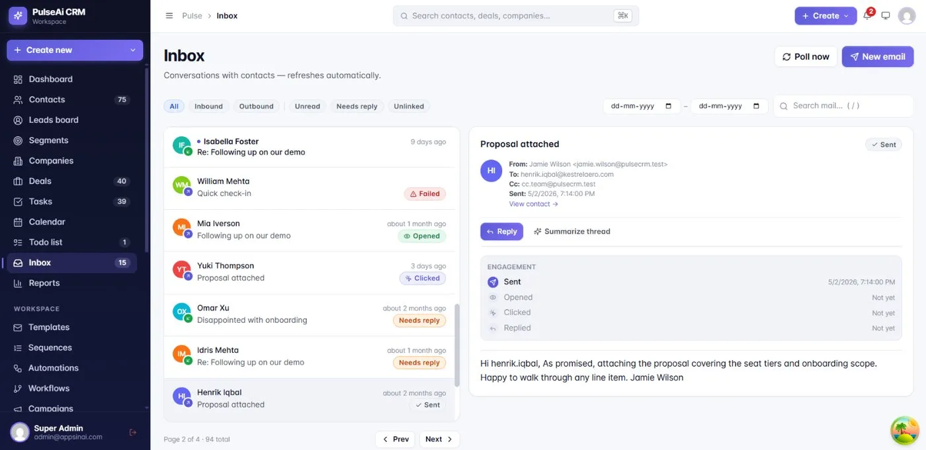Click the conversation list scrollbar
Image resolution: width=926 pixels, height=450 pixels.
(x=456, y=345)
